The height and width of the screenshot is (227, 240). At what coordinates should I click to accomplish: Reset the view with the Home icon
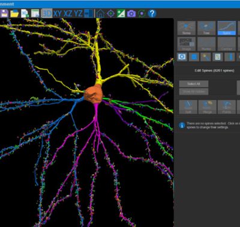click(100, 13)
